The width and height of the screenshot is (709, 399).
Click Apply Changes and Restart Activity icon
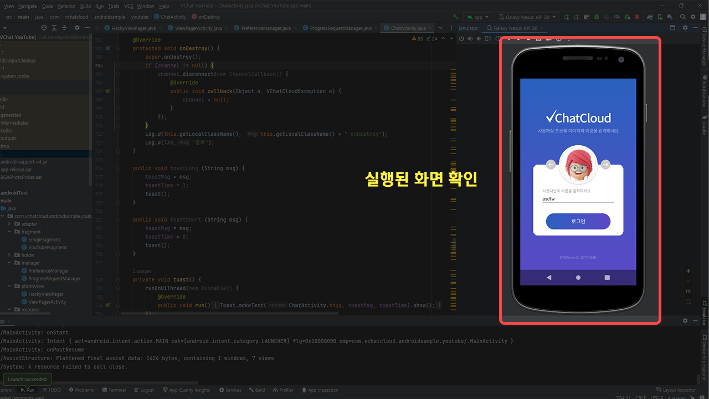pos(576,17)
